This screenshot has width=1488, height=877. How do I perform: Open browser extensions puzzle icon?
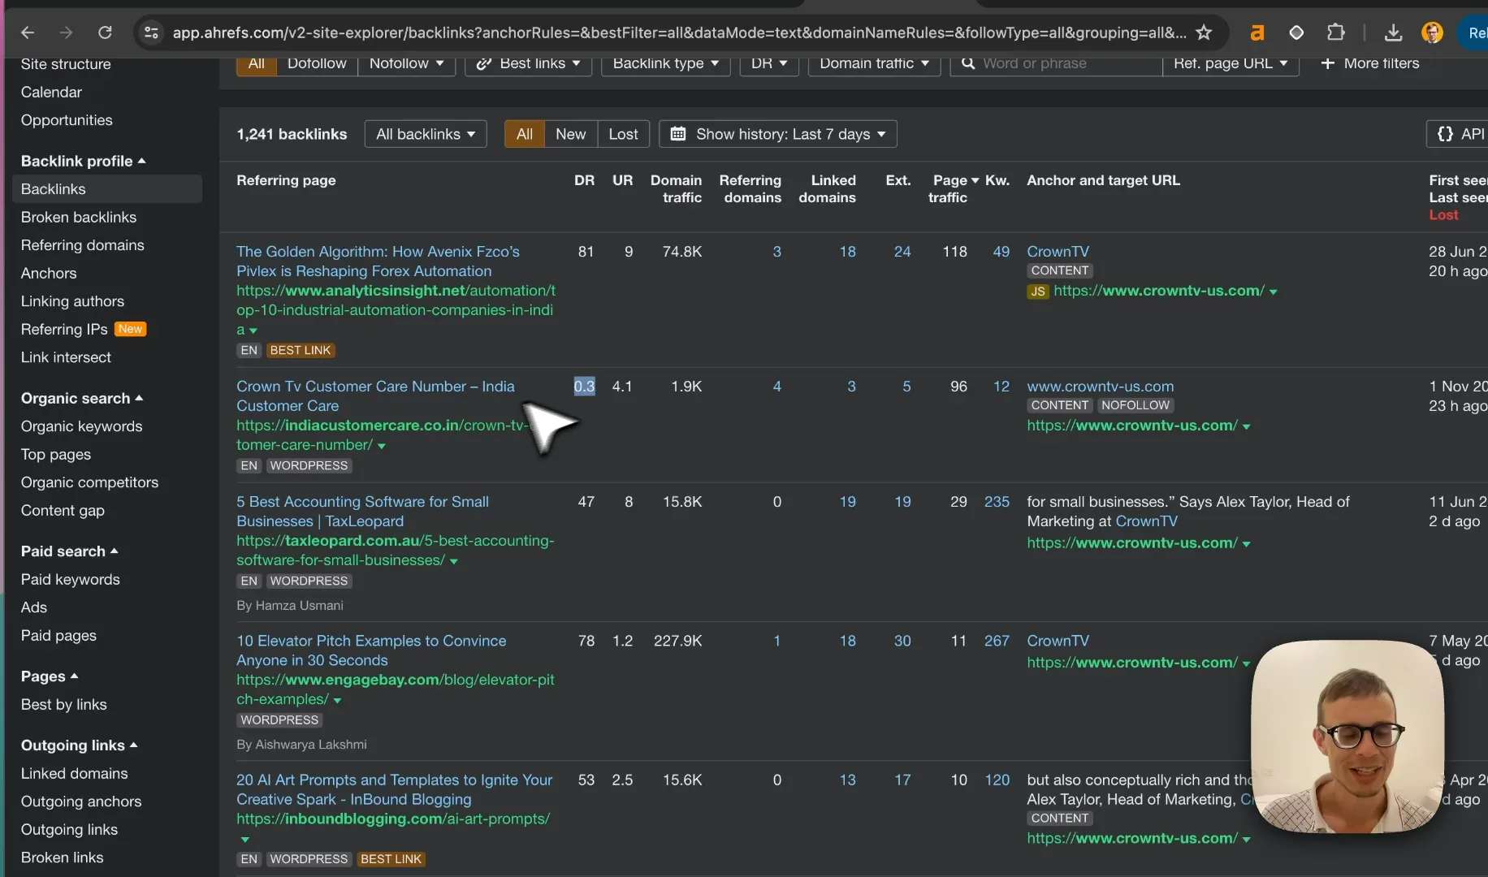(x=1335, y=32)
